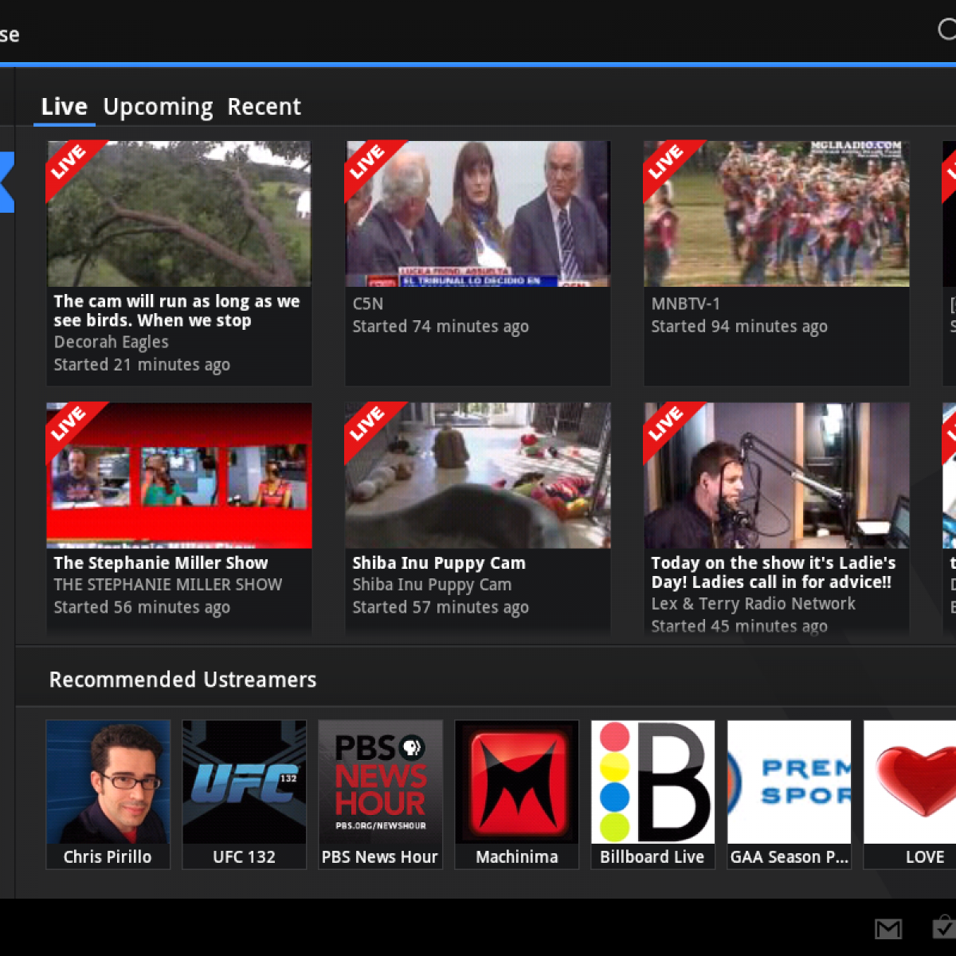
Task: Switch to the Live tab
Action: (x=64, y=107)
